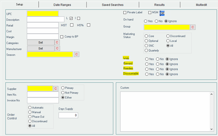Viewport: 218px width, 136px height.
Task: Clear the Manufacturer selection with C button
Action: (x=57, y=48)
